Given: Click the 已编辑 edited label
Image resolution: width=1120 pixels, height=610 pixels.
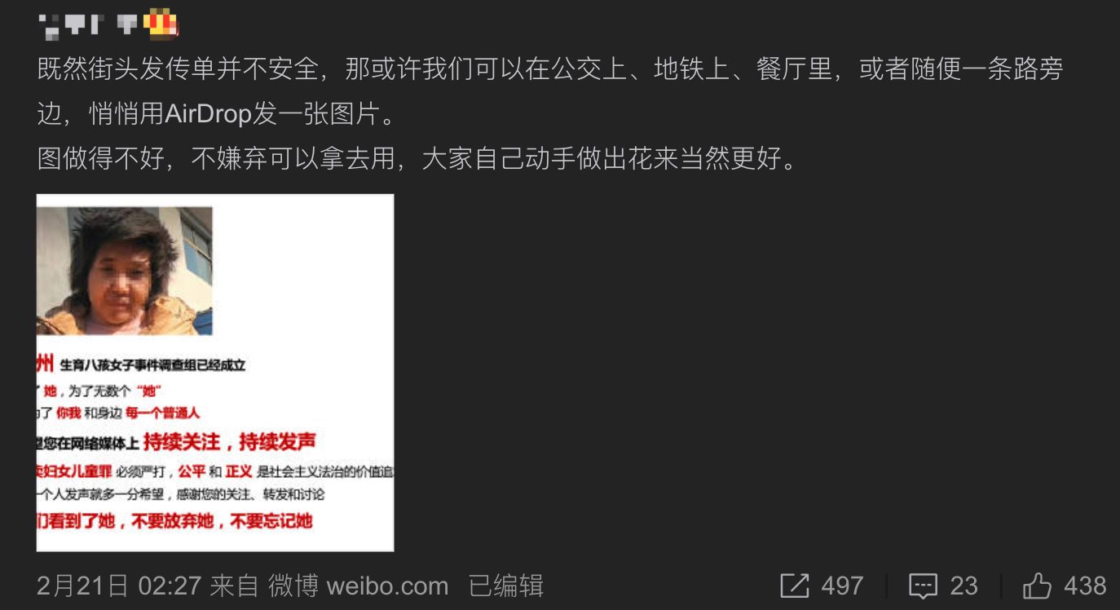Looking at the screenshot, I should (x=506, y=586).
